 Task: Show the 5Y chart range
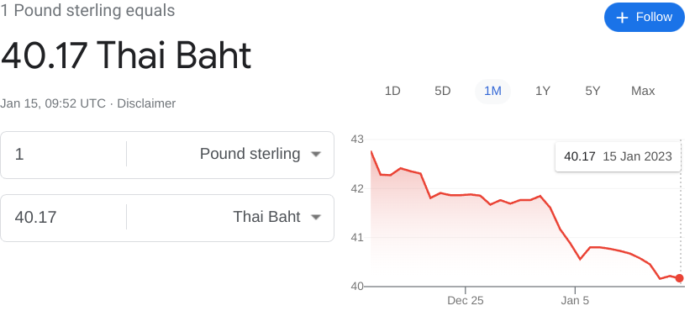[x=592, y=92]
